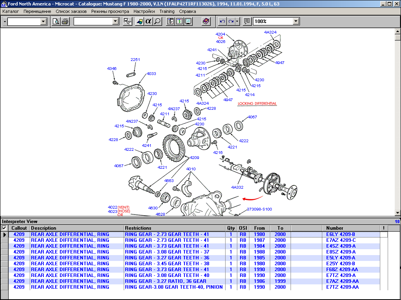Select part number E8SZ 4209-A

point(341,252)
